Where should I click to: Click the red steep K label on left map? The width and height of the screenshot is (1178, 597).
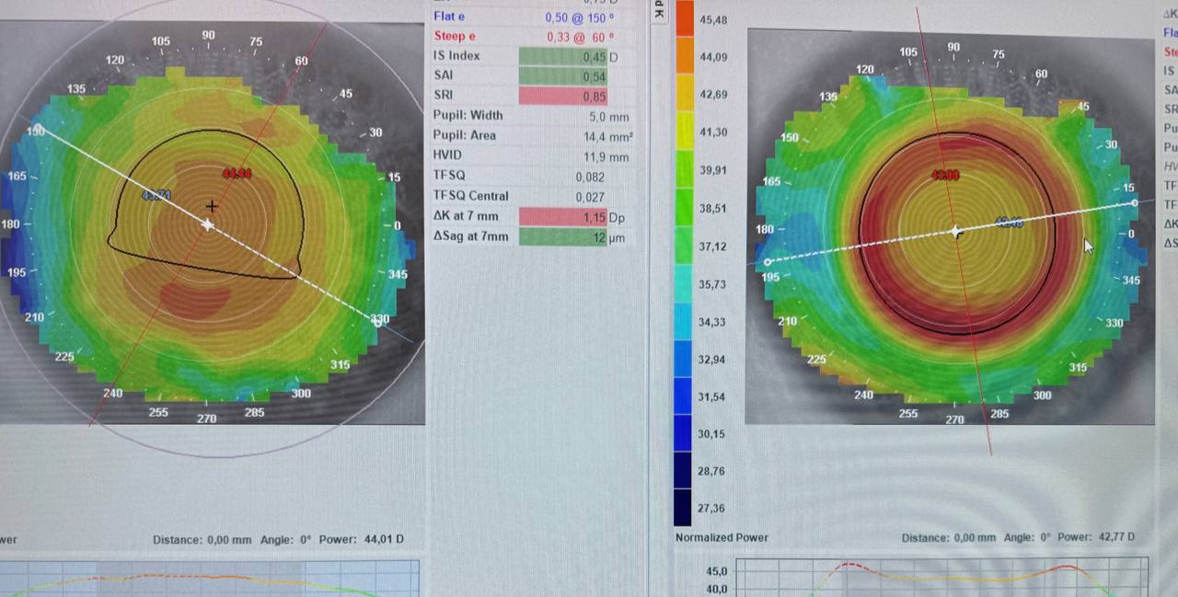(237, 173)
